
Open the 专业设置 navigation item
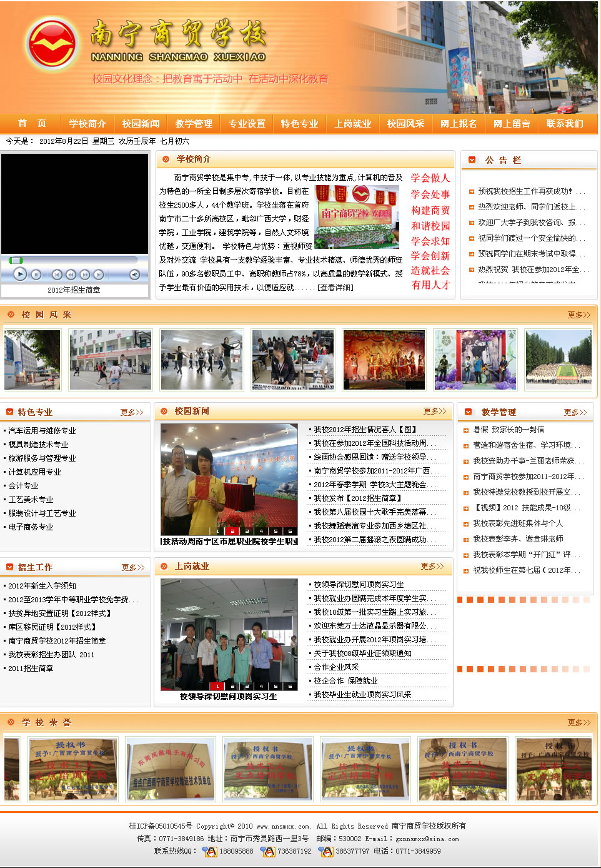pyautogui.click(x=247, y=124)
